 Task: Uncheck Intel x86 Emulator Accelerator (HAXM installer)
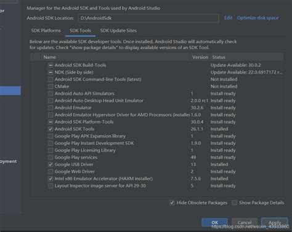point(51,179)
